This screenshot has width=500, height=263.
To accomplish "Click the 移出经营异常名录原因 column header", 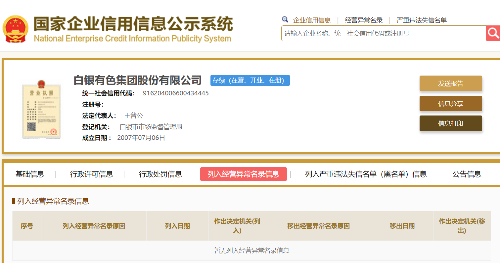I will click(x=318, y=226).
